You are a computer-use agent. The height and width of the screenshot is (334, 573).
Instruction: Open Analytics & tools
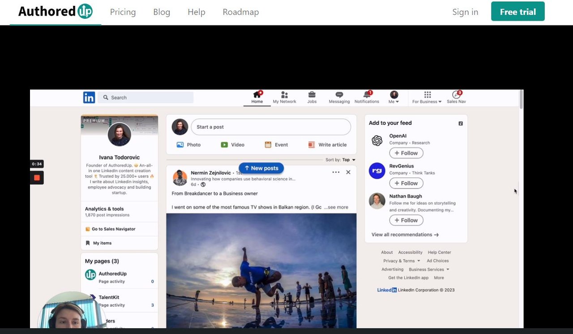(104, 209)
